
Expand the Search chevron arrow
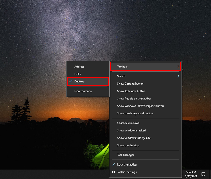178,76
